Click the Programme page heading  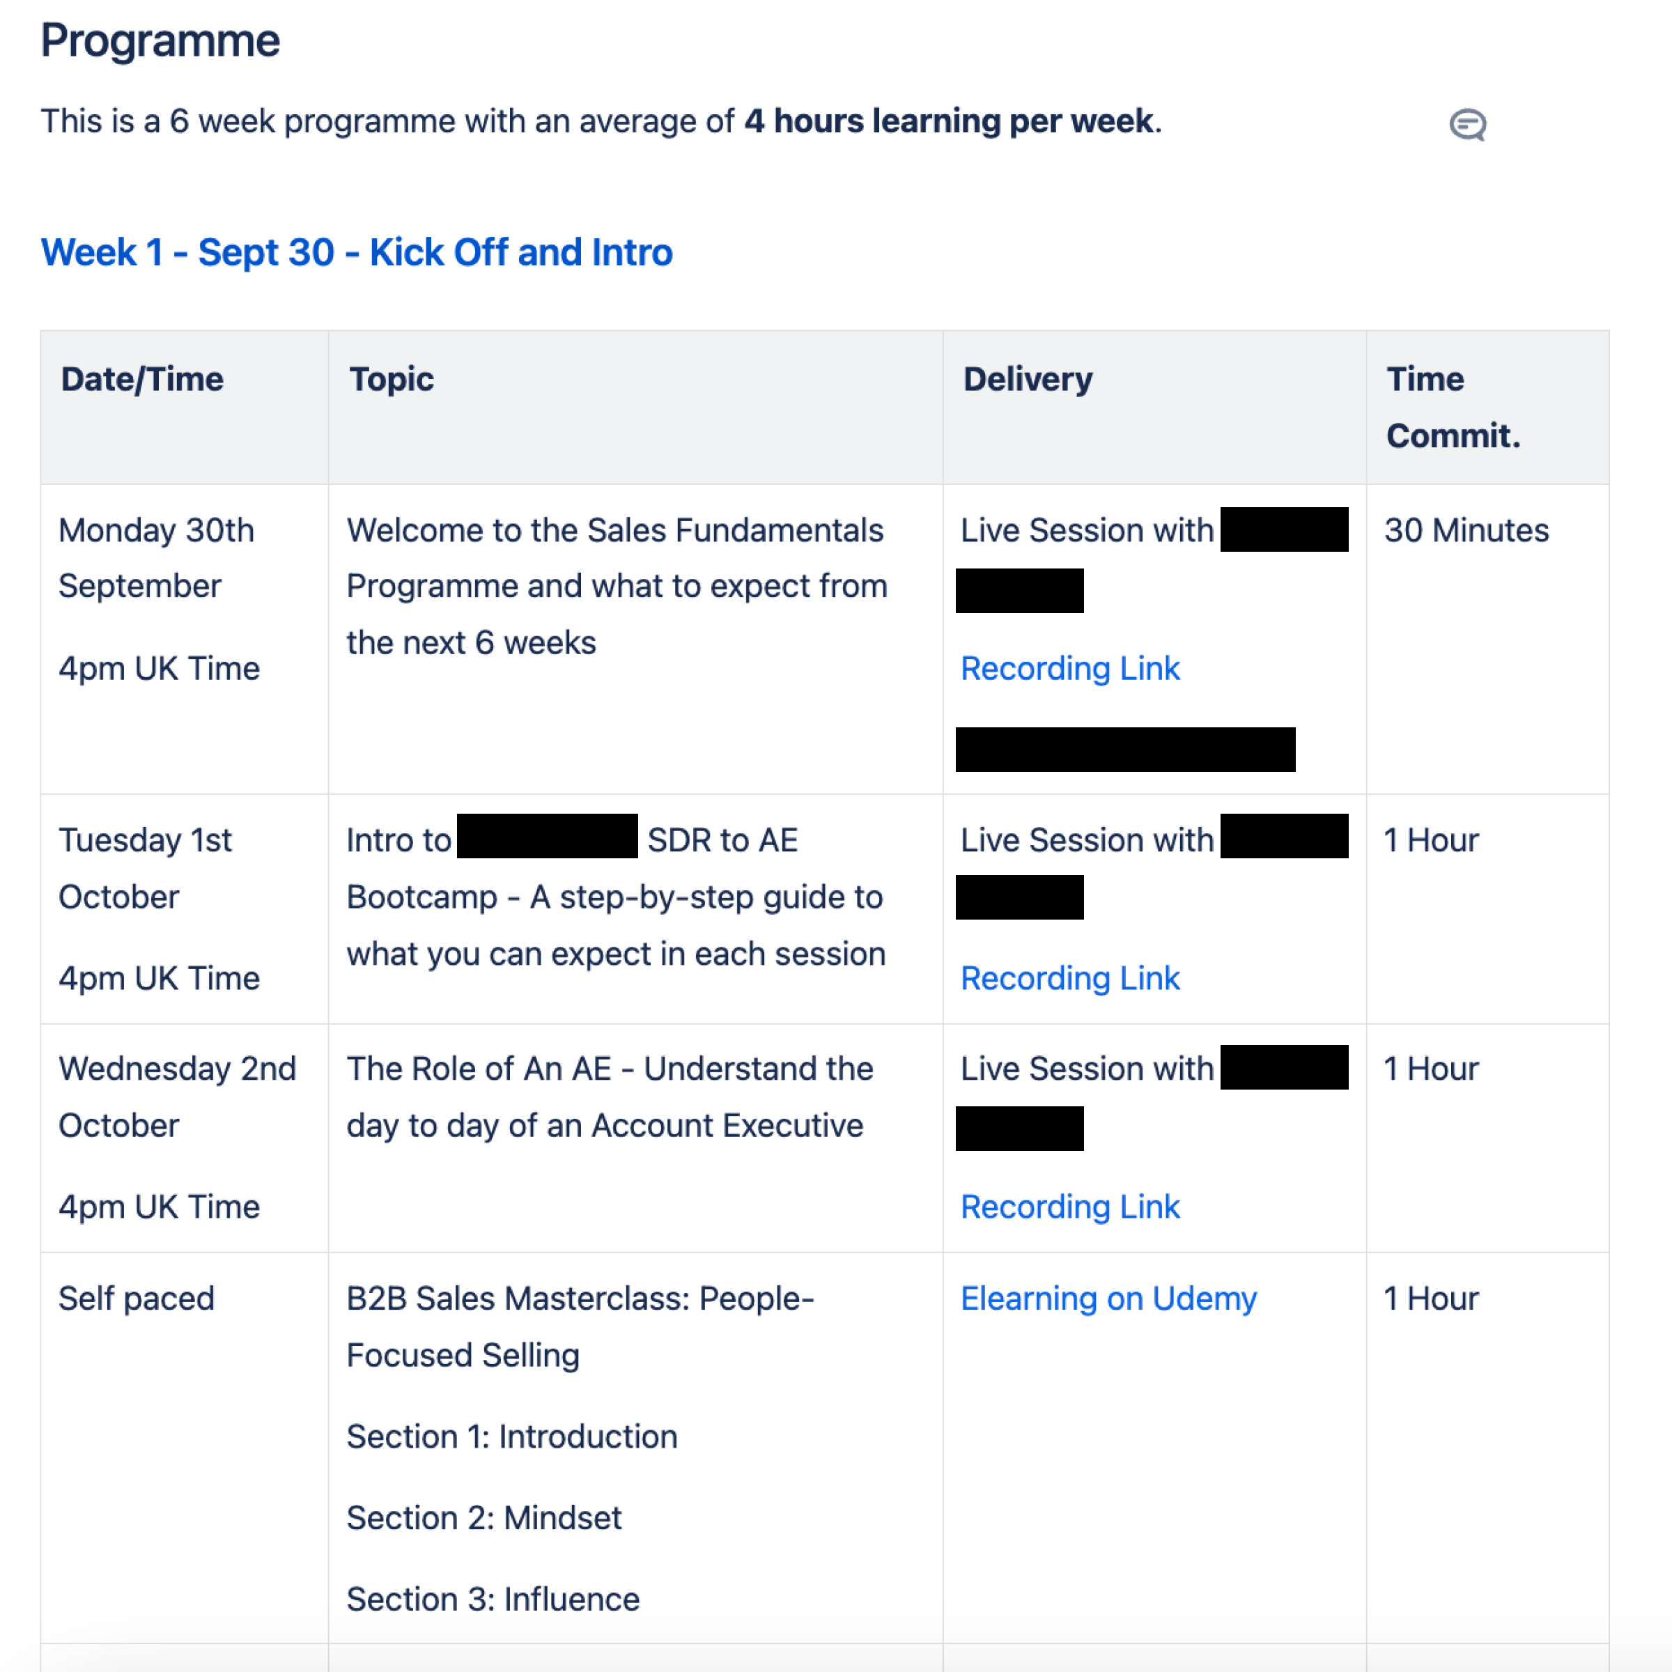[160, 40]
